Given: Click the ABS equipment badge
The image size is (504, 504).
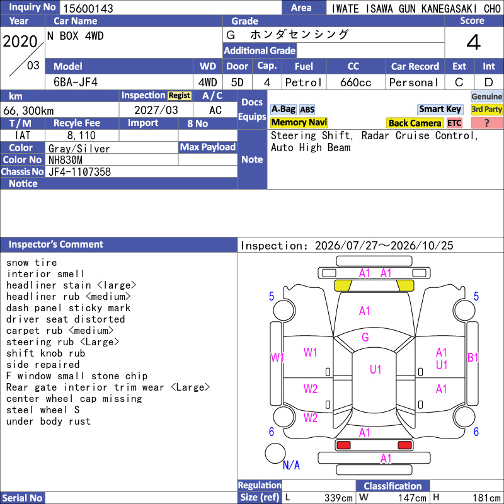Looking at the screenshot, I should point(307,110).
